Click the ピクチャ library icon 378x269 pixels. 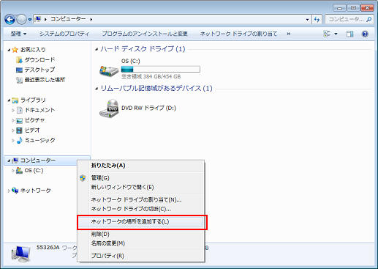(20, 120)
